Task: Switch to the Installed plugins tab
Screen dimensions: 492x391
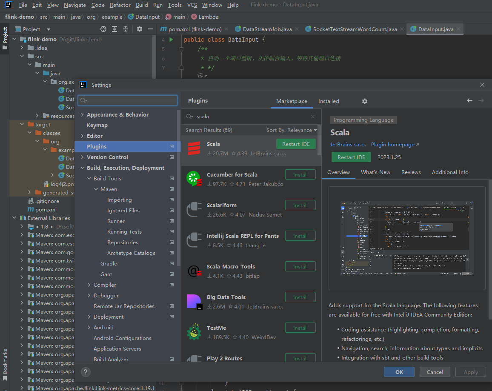Action: point(329,101)
